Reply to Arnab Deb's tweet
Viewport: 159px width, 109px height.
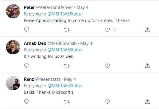point(27,66)
